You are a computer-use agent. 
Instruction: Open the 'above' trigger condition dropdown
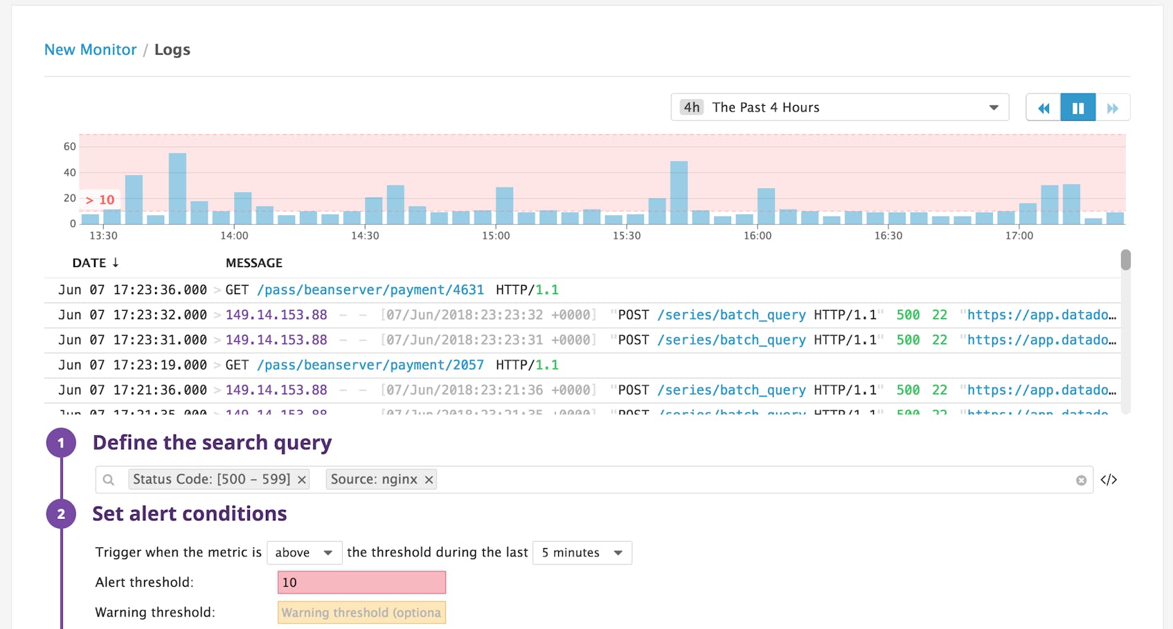click(x=305, y=552)
